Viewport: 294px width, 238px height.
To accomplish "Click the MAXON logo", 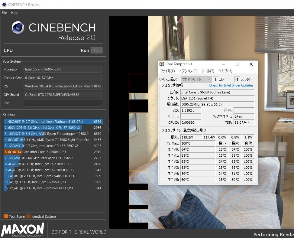I will [x=23, y=230].
